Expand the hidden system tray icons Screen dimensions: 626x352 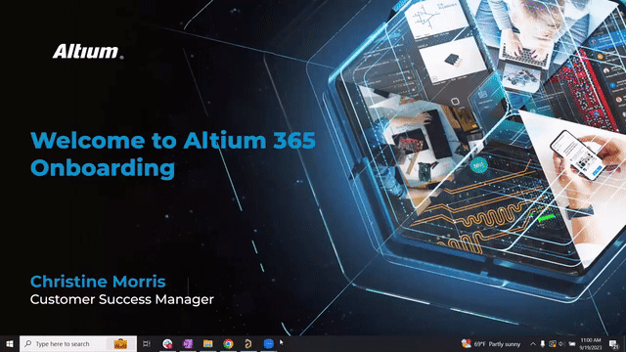(532, 343)
